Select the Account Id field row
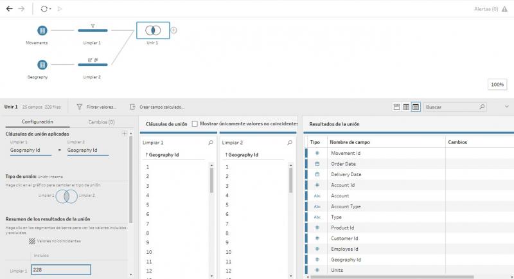This screenshot has width=514, height=279. [x=409, y=185]
